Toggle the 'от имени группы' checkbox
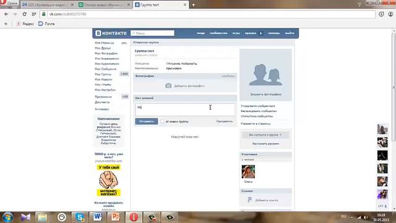The height and width of the screenshot is (223, 396). 162,121
